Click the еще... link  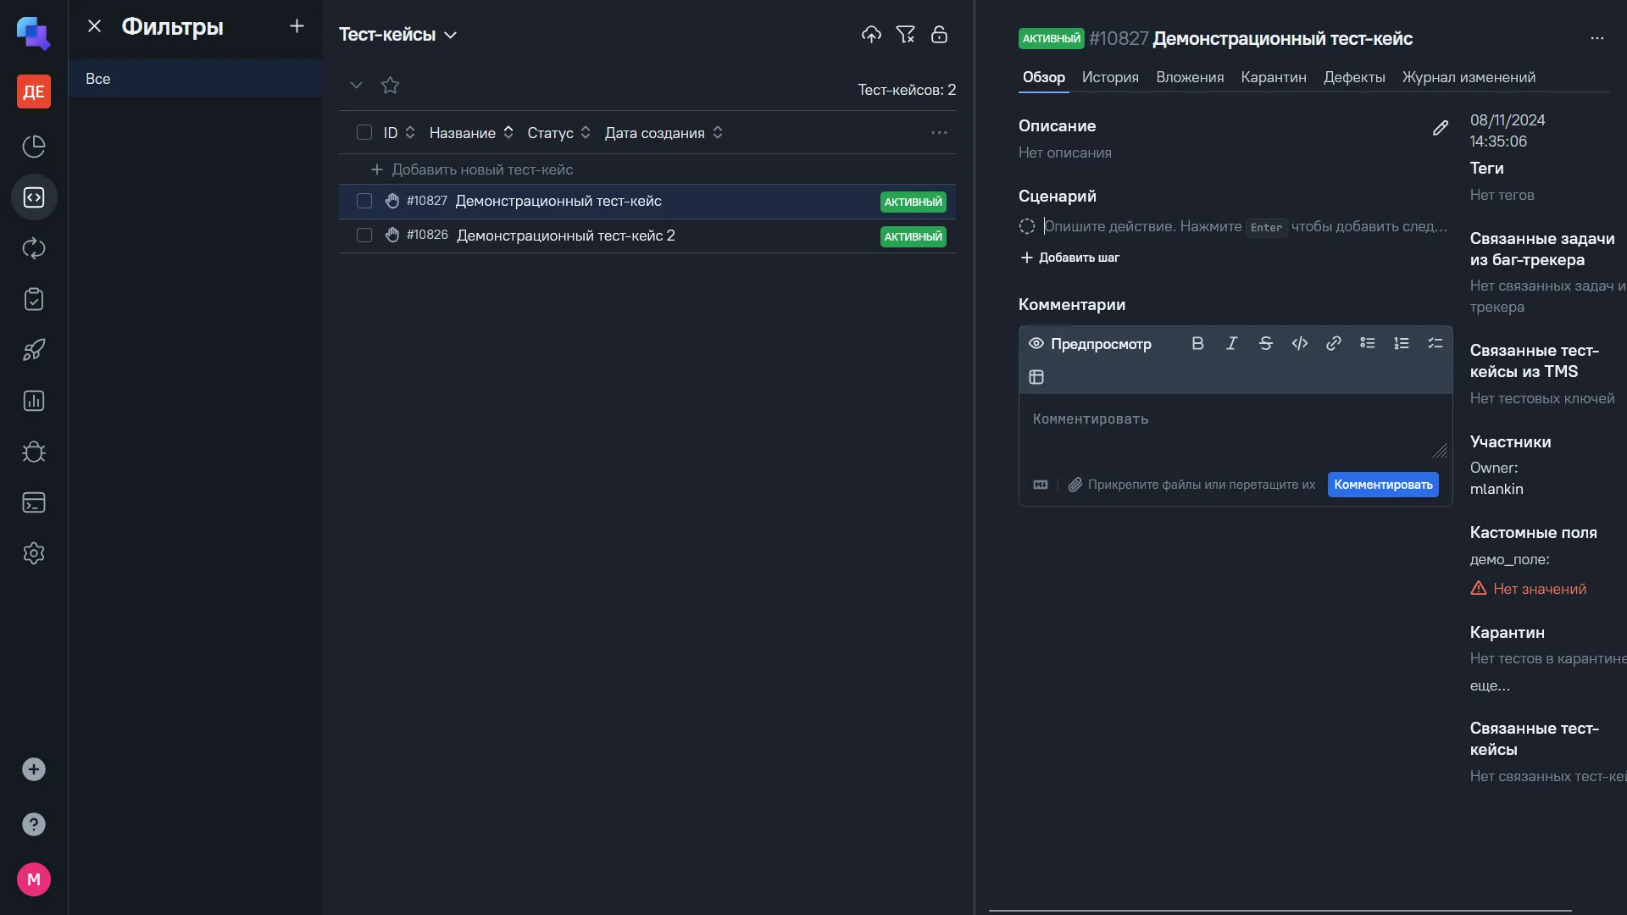click(1490, 685)
